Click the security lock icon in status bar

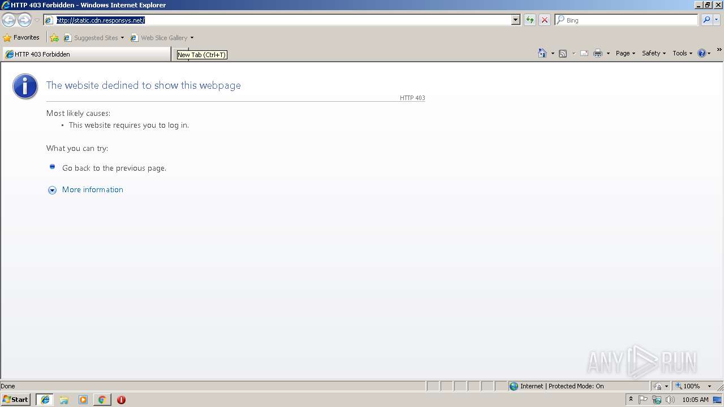tap(658, 386)
